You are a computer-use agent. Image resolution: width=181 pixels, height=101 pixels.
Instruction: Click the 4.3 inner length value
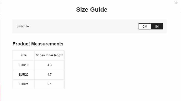(x=49, y=65)
